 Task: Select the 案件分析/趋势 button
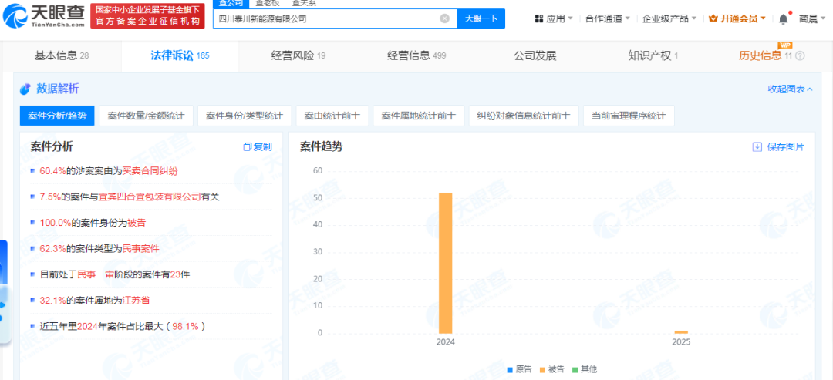[x=57, y=116]
